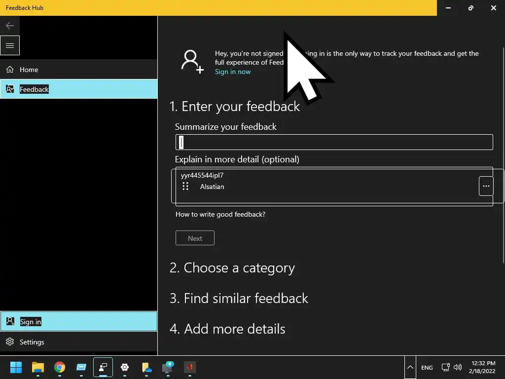
Task: Click the Next button
Action: click(195, 238)
